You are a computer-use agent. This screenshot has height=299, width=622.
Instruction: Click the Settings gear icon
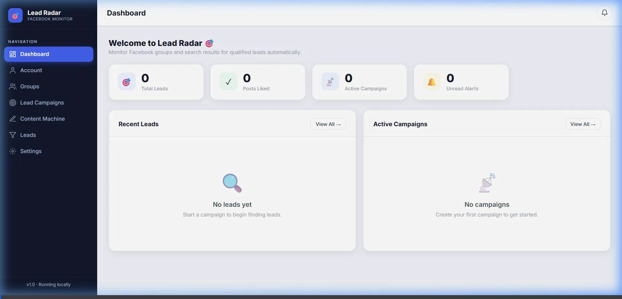coord(13,151)
